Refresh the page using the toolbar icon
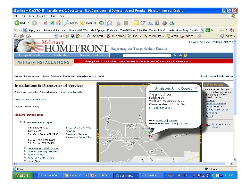This screenshot has height=187, width=250. point(52,23)
